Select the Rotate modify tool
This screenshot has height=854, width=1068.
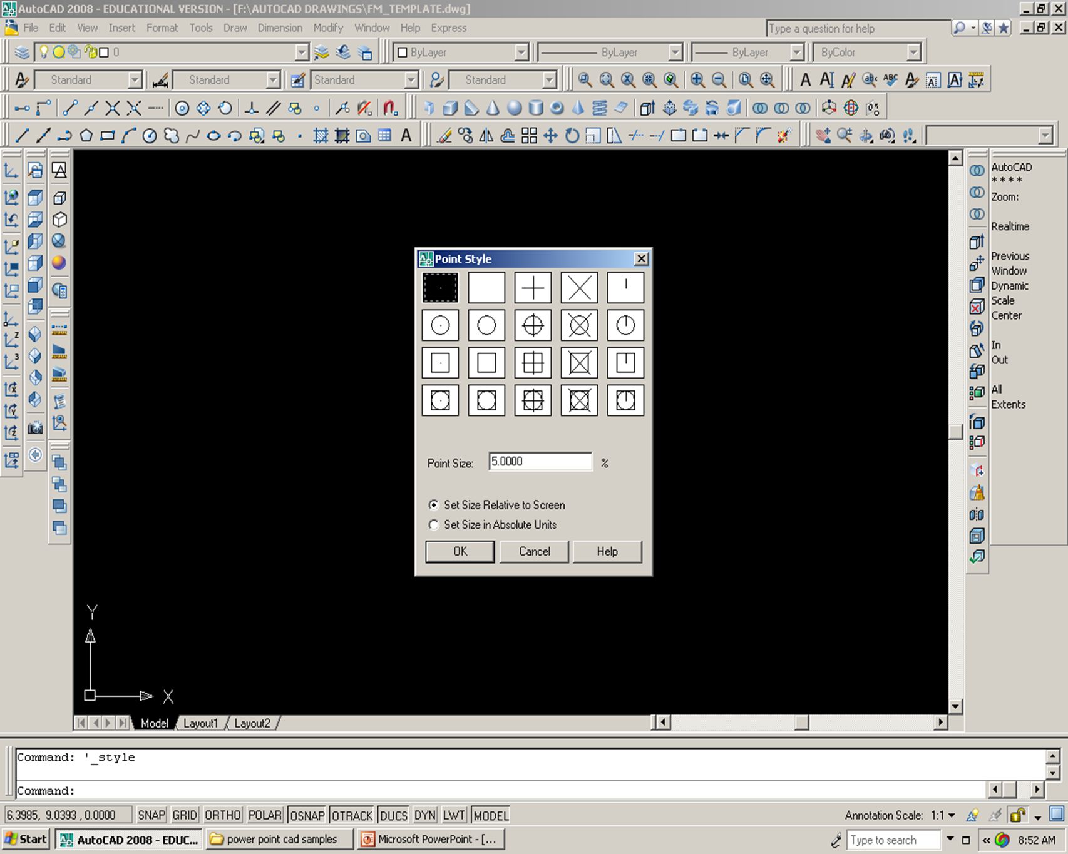pyautogui.click(x=572, y=135)
